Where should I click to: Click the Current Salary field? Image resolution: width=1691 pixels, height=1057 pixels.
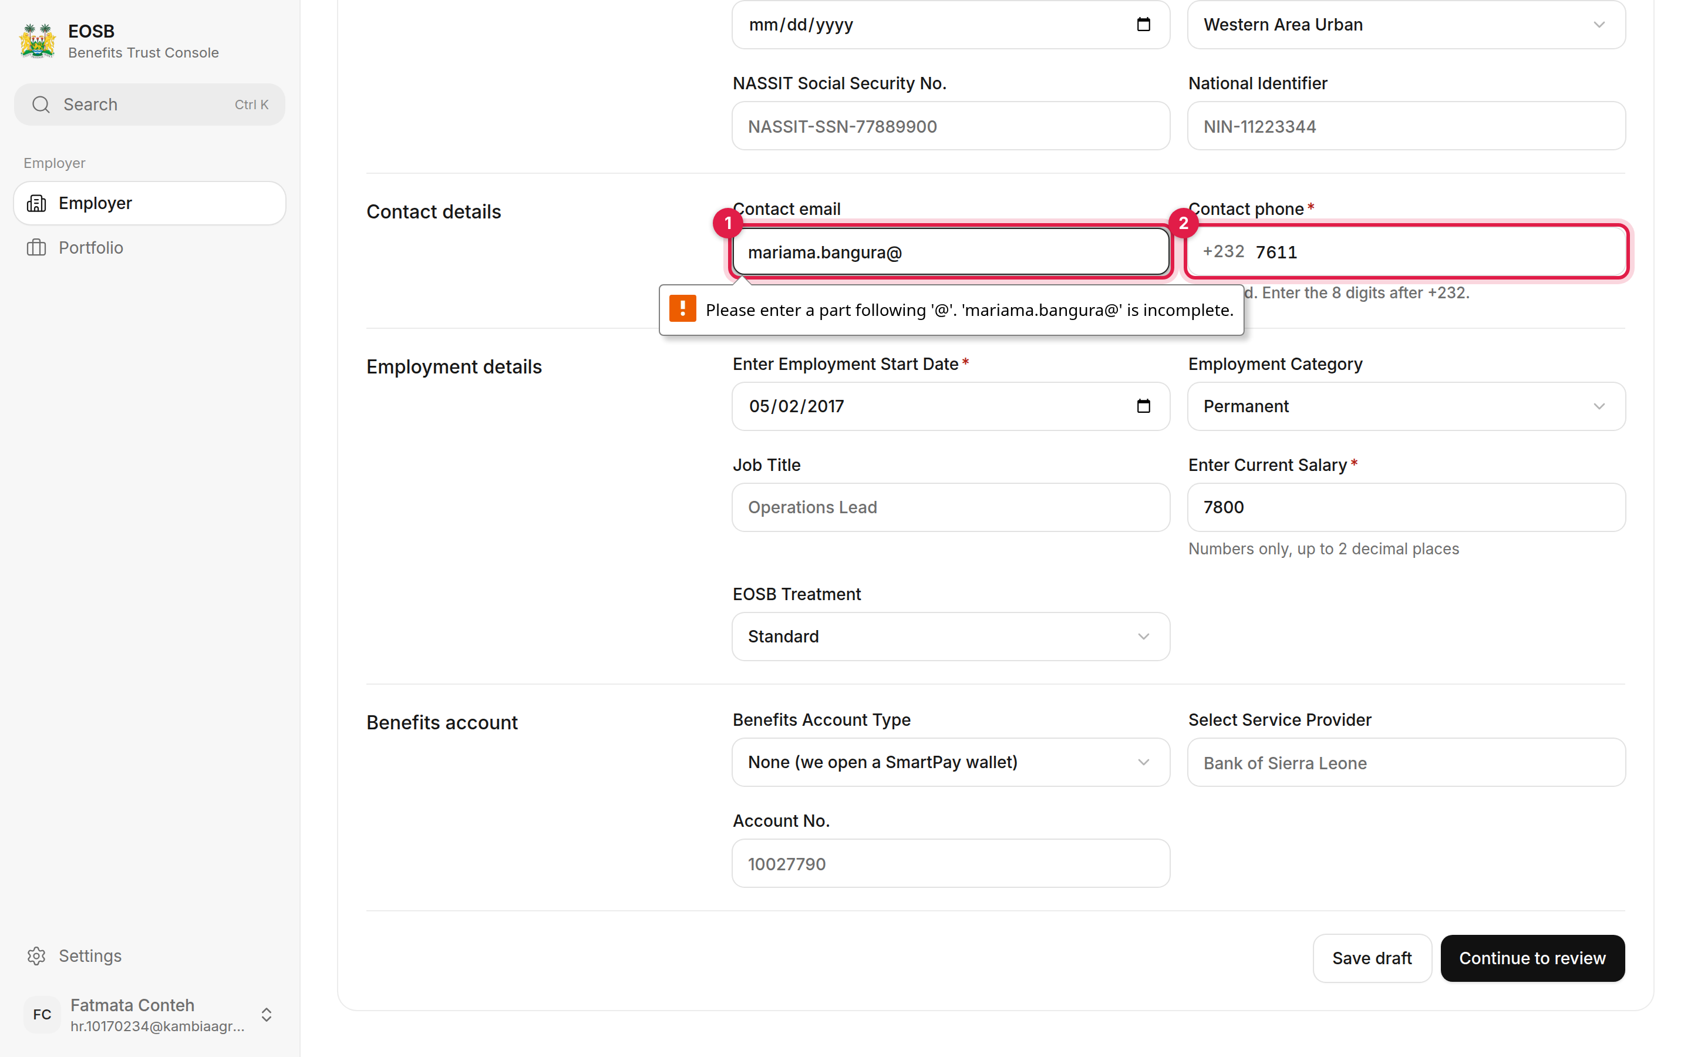1406,507
